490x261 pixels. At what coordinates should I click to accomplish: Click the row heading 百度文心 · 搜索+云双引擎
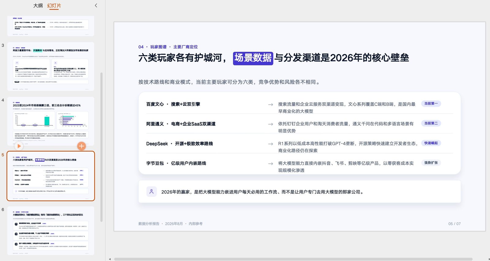tap(173, 104)
